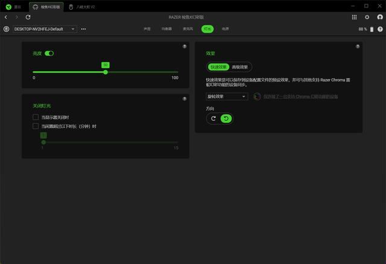The image size is (386, 264).
Task: Switch to the 声音 (Sound) tab
Action: coord(147,28)
